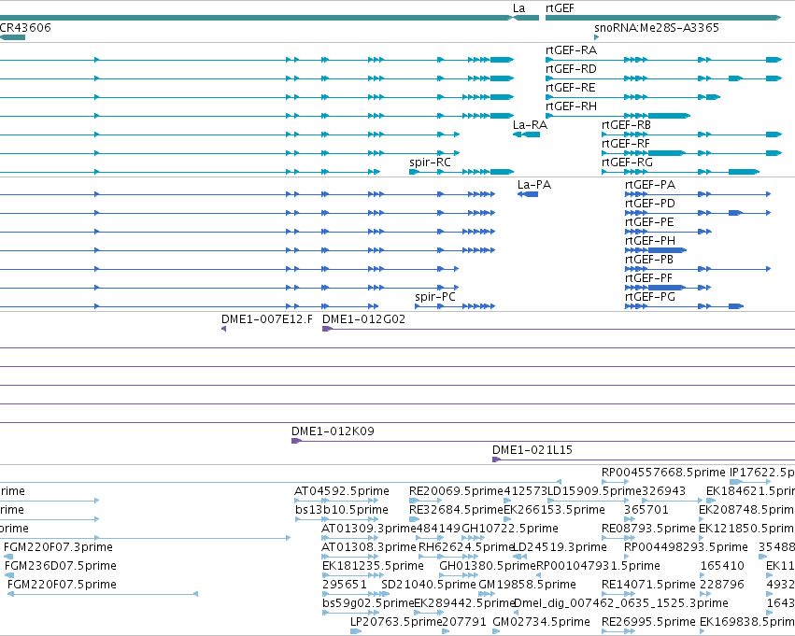Select DME1-021L15 clone label

click(x=532, y=450)
